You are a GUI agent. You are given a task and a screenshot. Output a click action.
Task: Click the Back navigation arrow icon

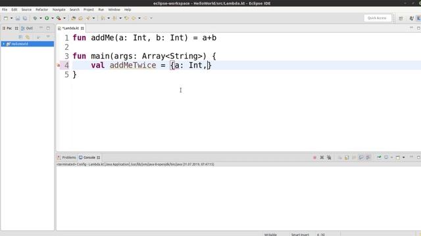(x=134, y=18)
